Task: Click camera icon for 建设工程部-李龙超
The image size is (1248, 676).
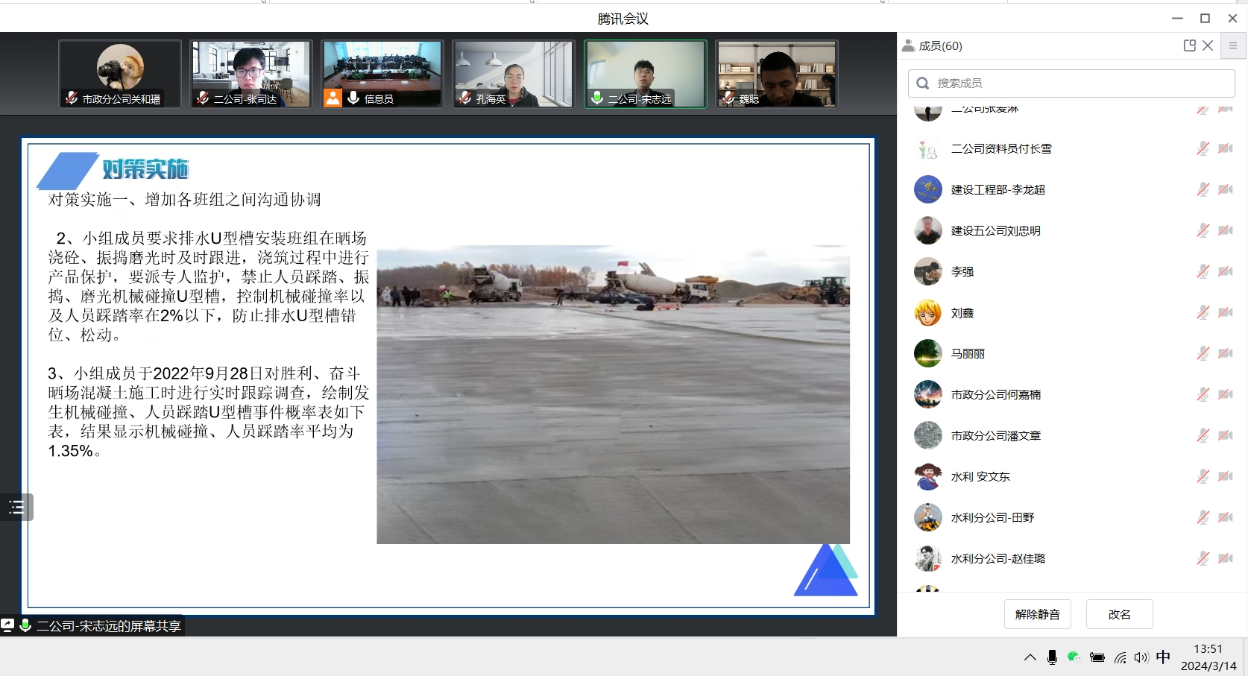Action: [x=1226, y=189]
